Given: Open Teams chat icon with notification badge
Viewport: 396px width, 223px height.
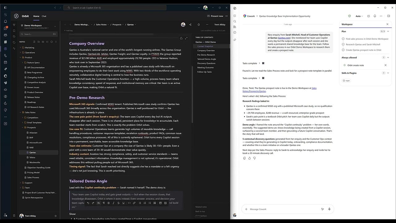Looking at the screenshot, I should (x=5, y=28).
